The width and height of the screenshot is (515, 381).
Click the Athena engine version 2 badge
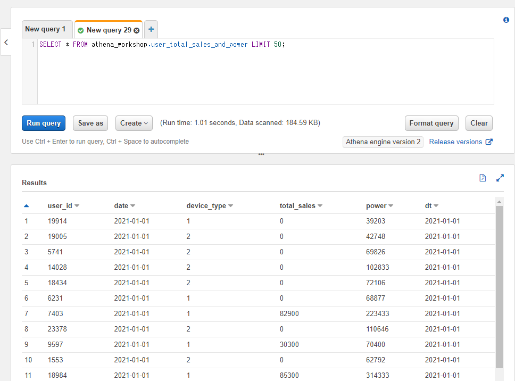(x=383, y=142)
